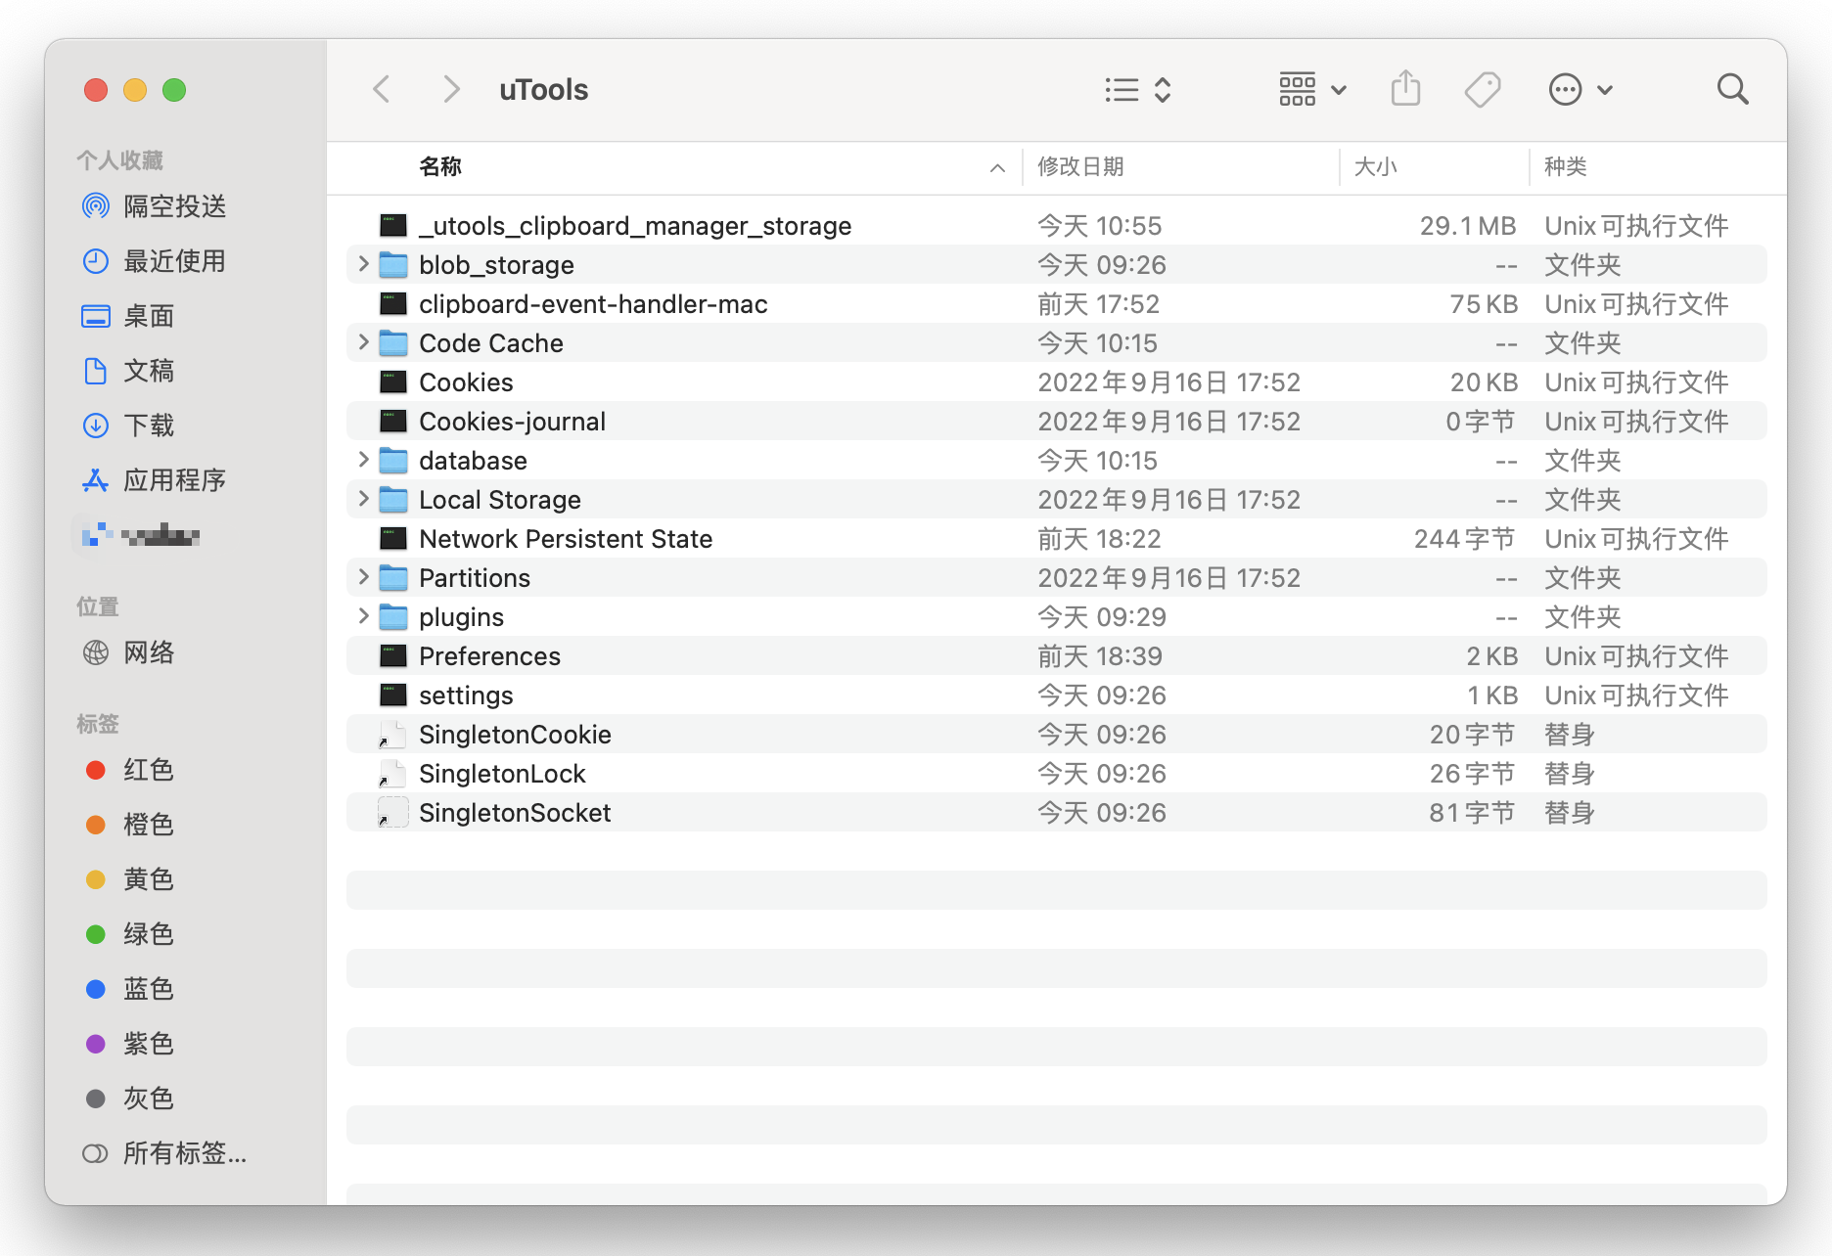Select the _utools_clipboard_manager_storage file icon
Screen dimensions: 1832x1256
(x=393, y=226)
